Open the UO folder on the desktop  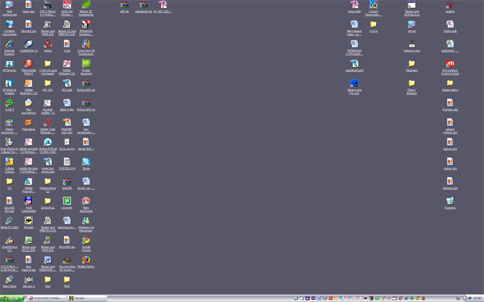pyautogui.click(x=10, y=181)
